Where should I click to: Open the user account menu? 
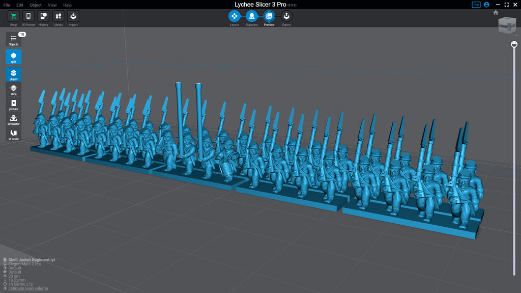[487, 5]
